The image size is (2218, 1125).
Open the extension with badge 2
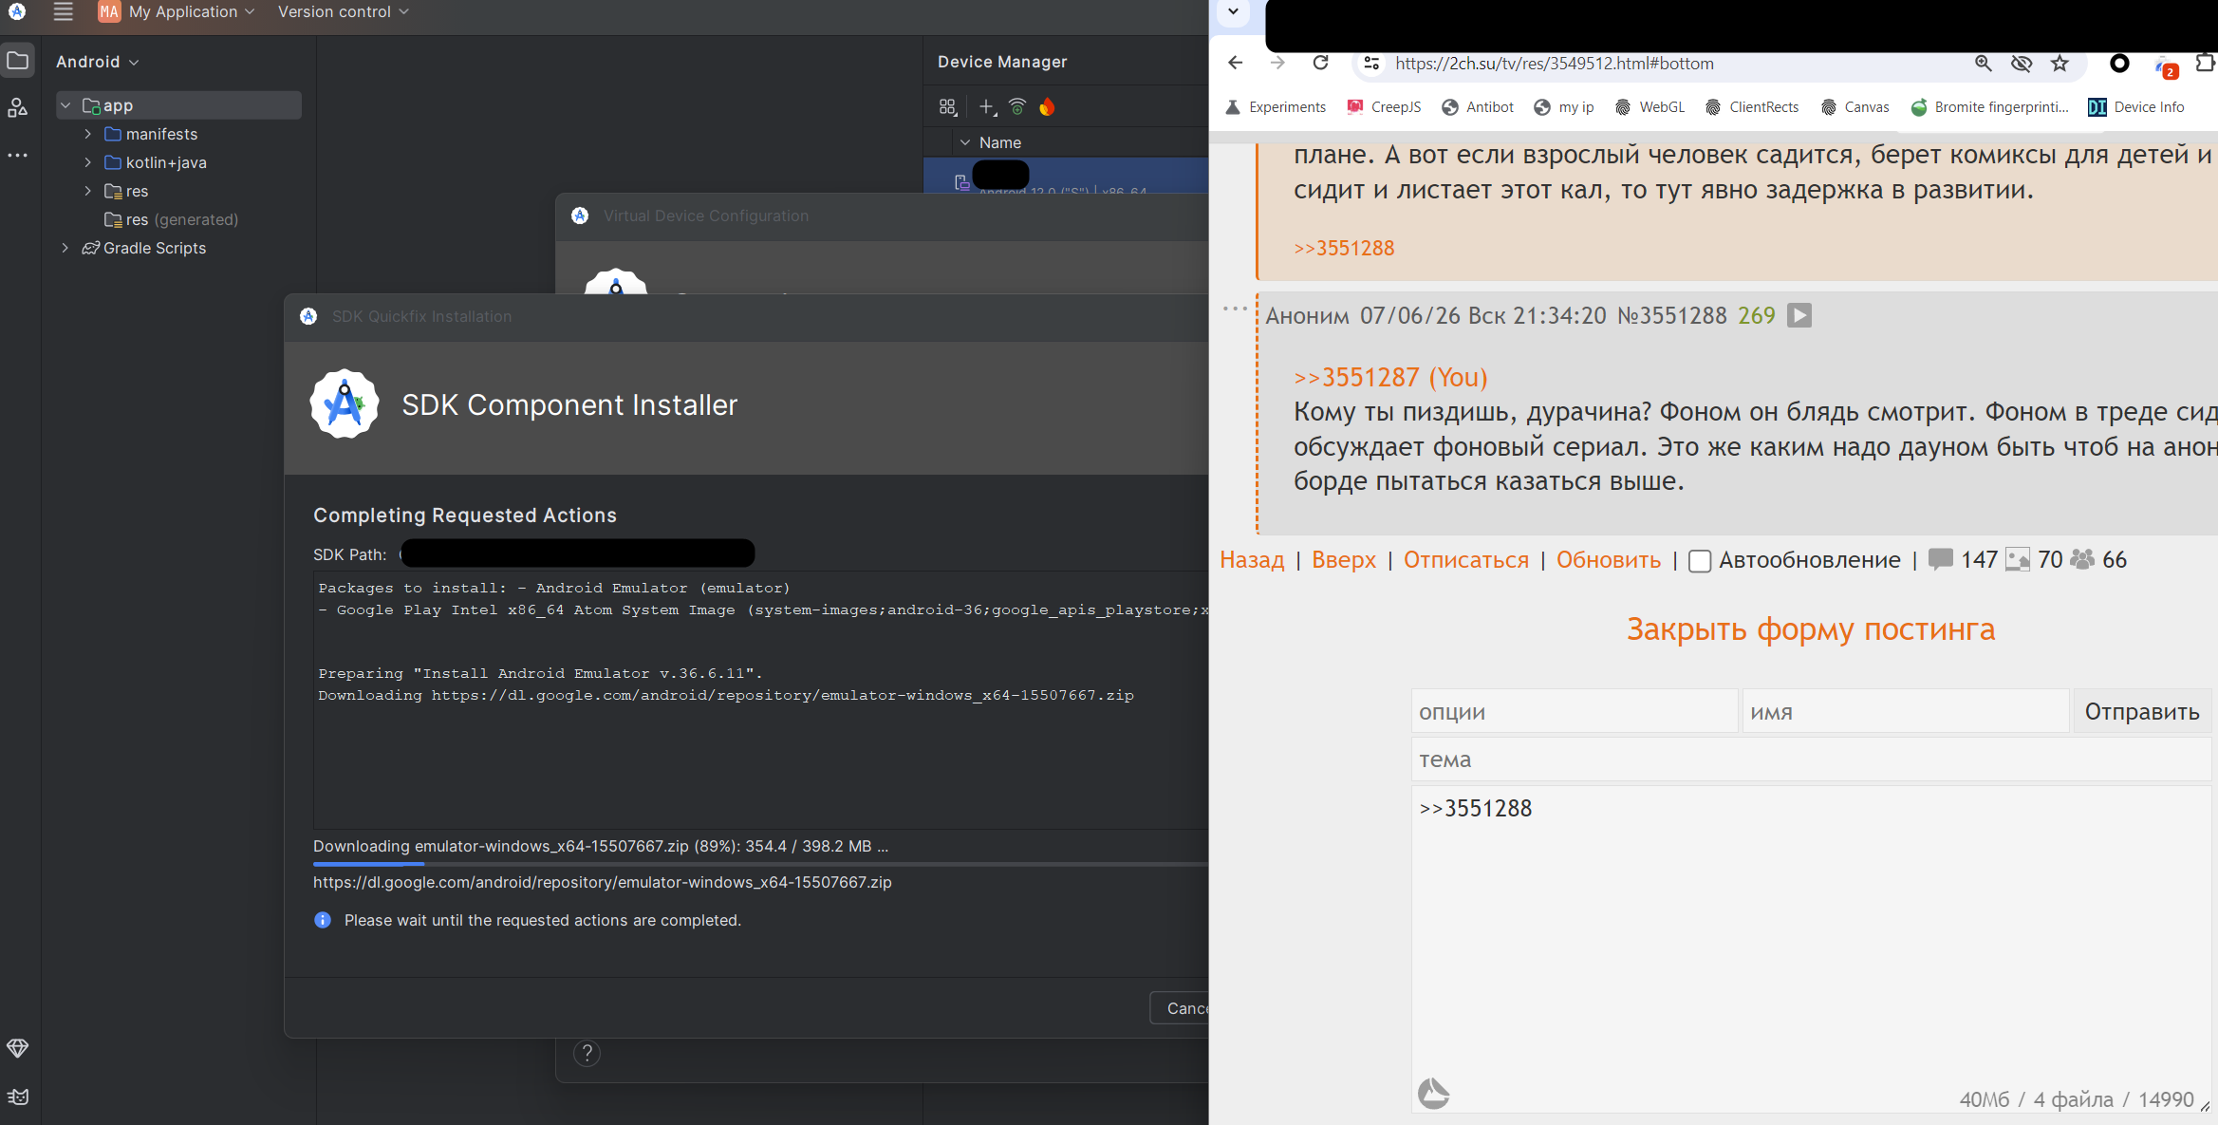(x=2165, y=66)
